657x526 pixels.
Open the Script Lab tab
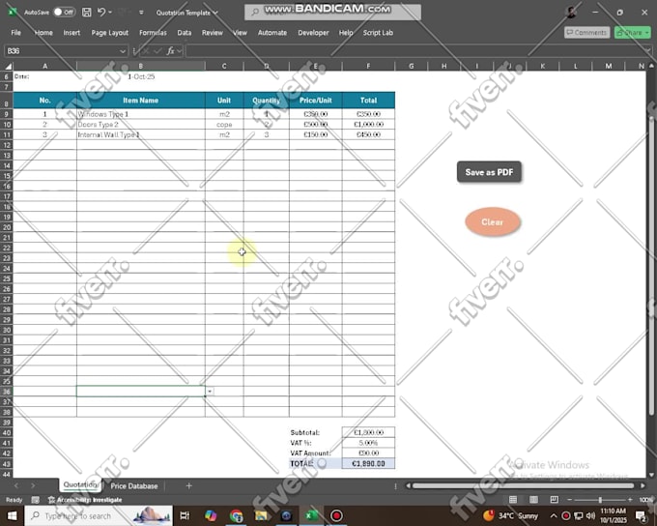click(x=378, y=33)
